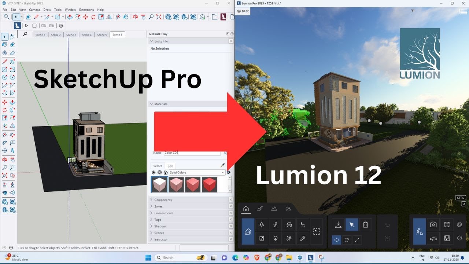
Task: Open Lumion people and animals category
Action: click(275, 225)
